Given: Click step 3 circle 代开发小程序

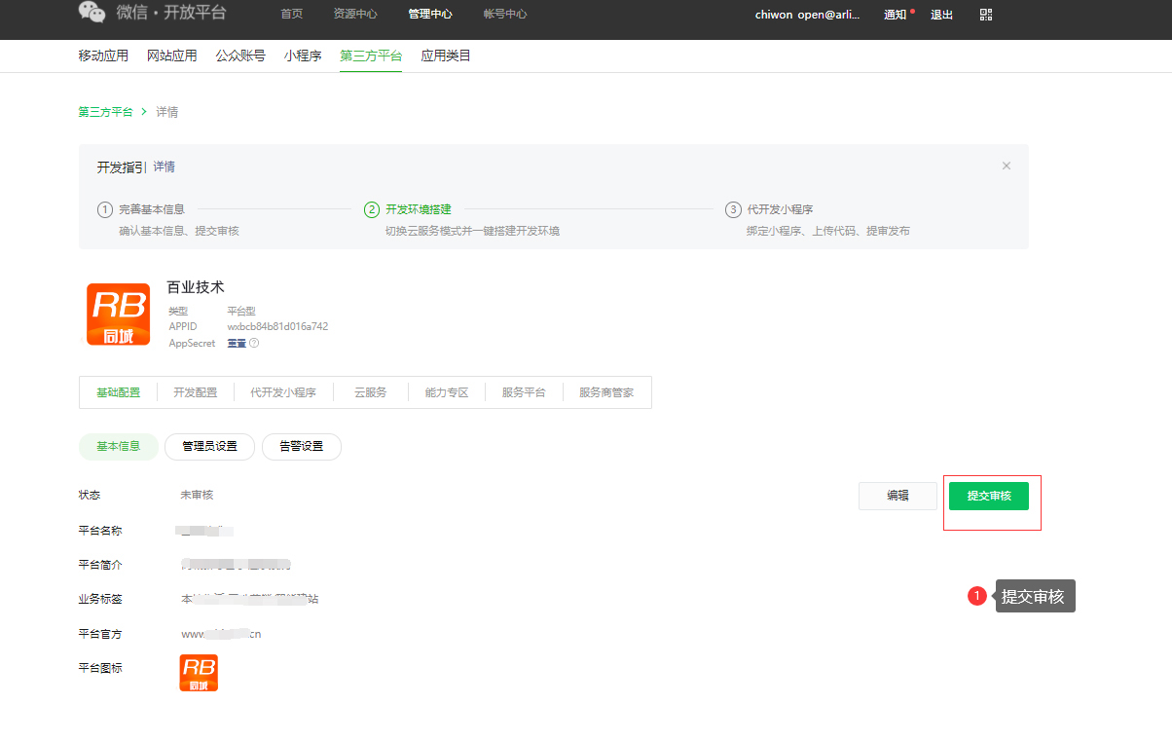Looking at the screenshot, I should point(733,209).
